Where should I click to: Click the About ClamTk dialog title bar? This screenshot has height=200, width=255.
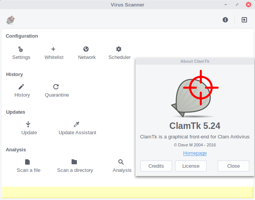click(195, 61)
